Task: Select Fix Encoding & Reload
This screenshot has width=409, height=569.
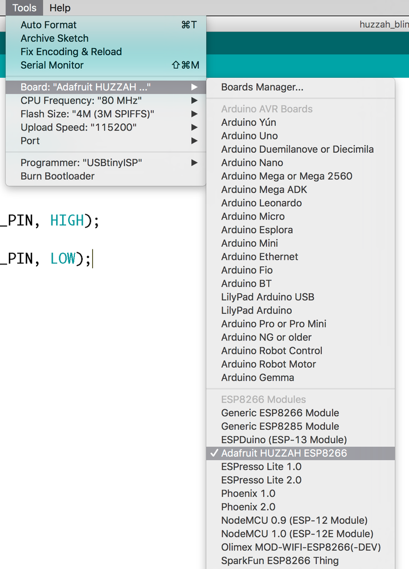Action: tap(71, 52)
